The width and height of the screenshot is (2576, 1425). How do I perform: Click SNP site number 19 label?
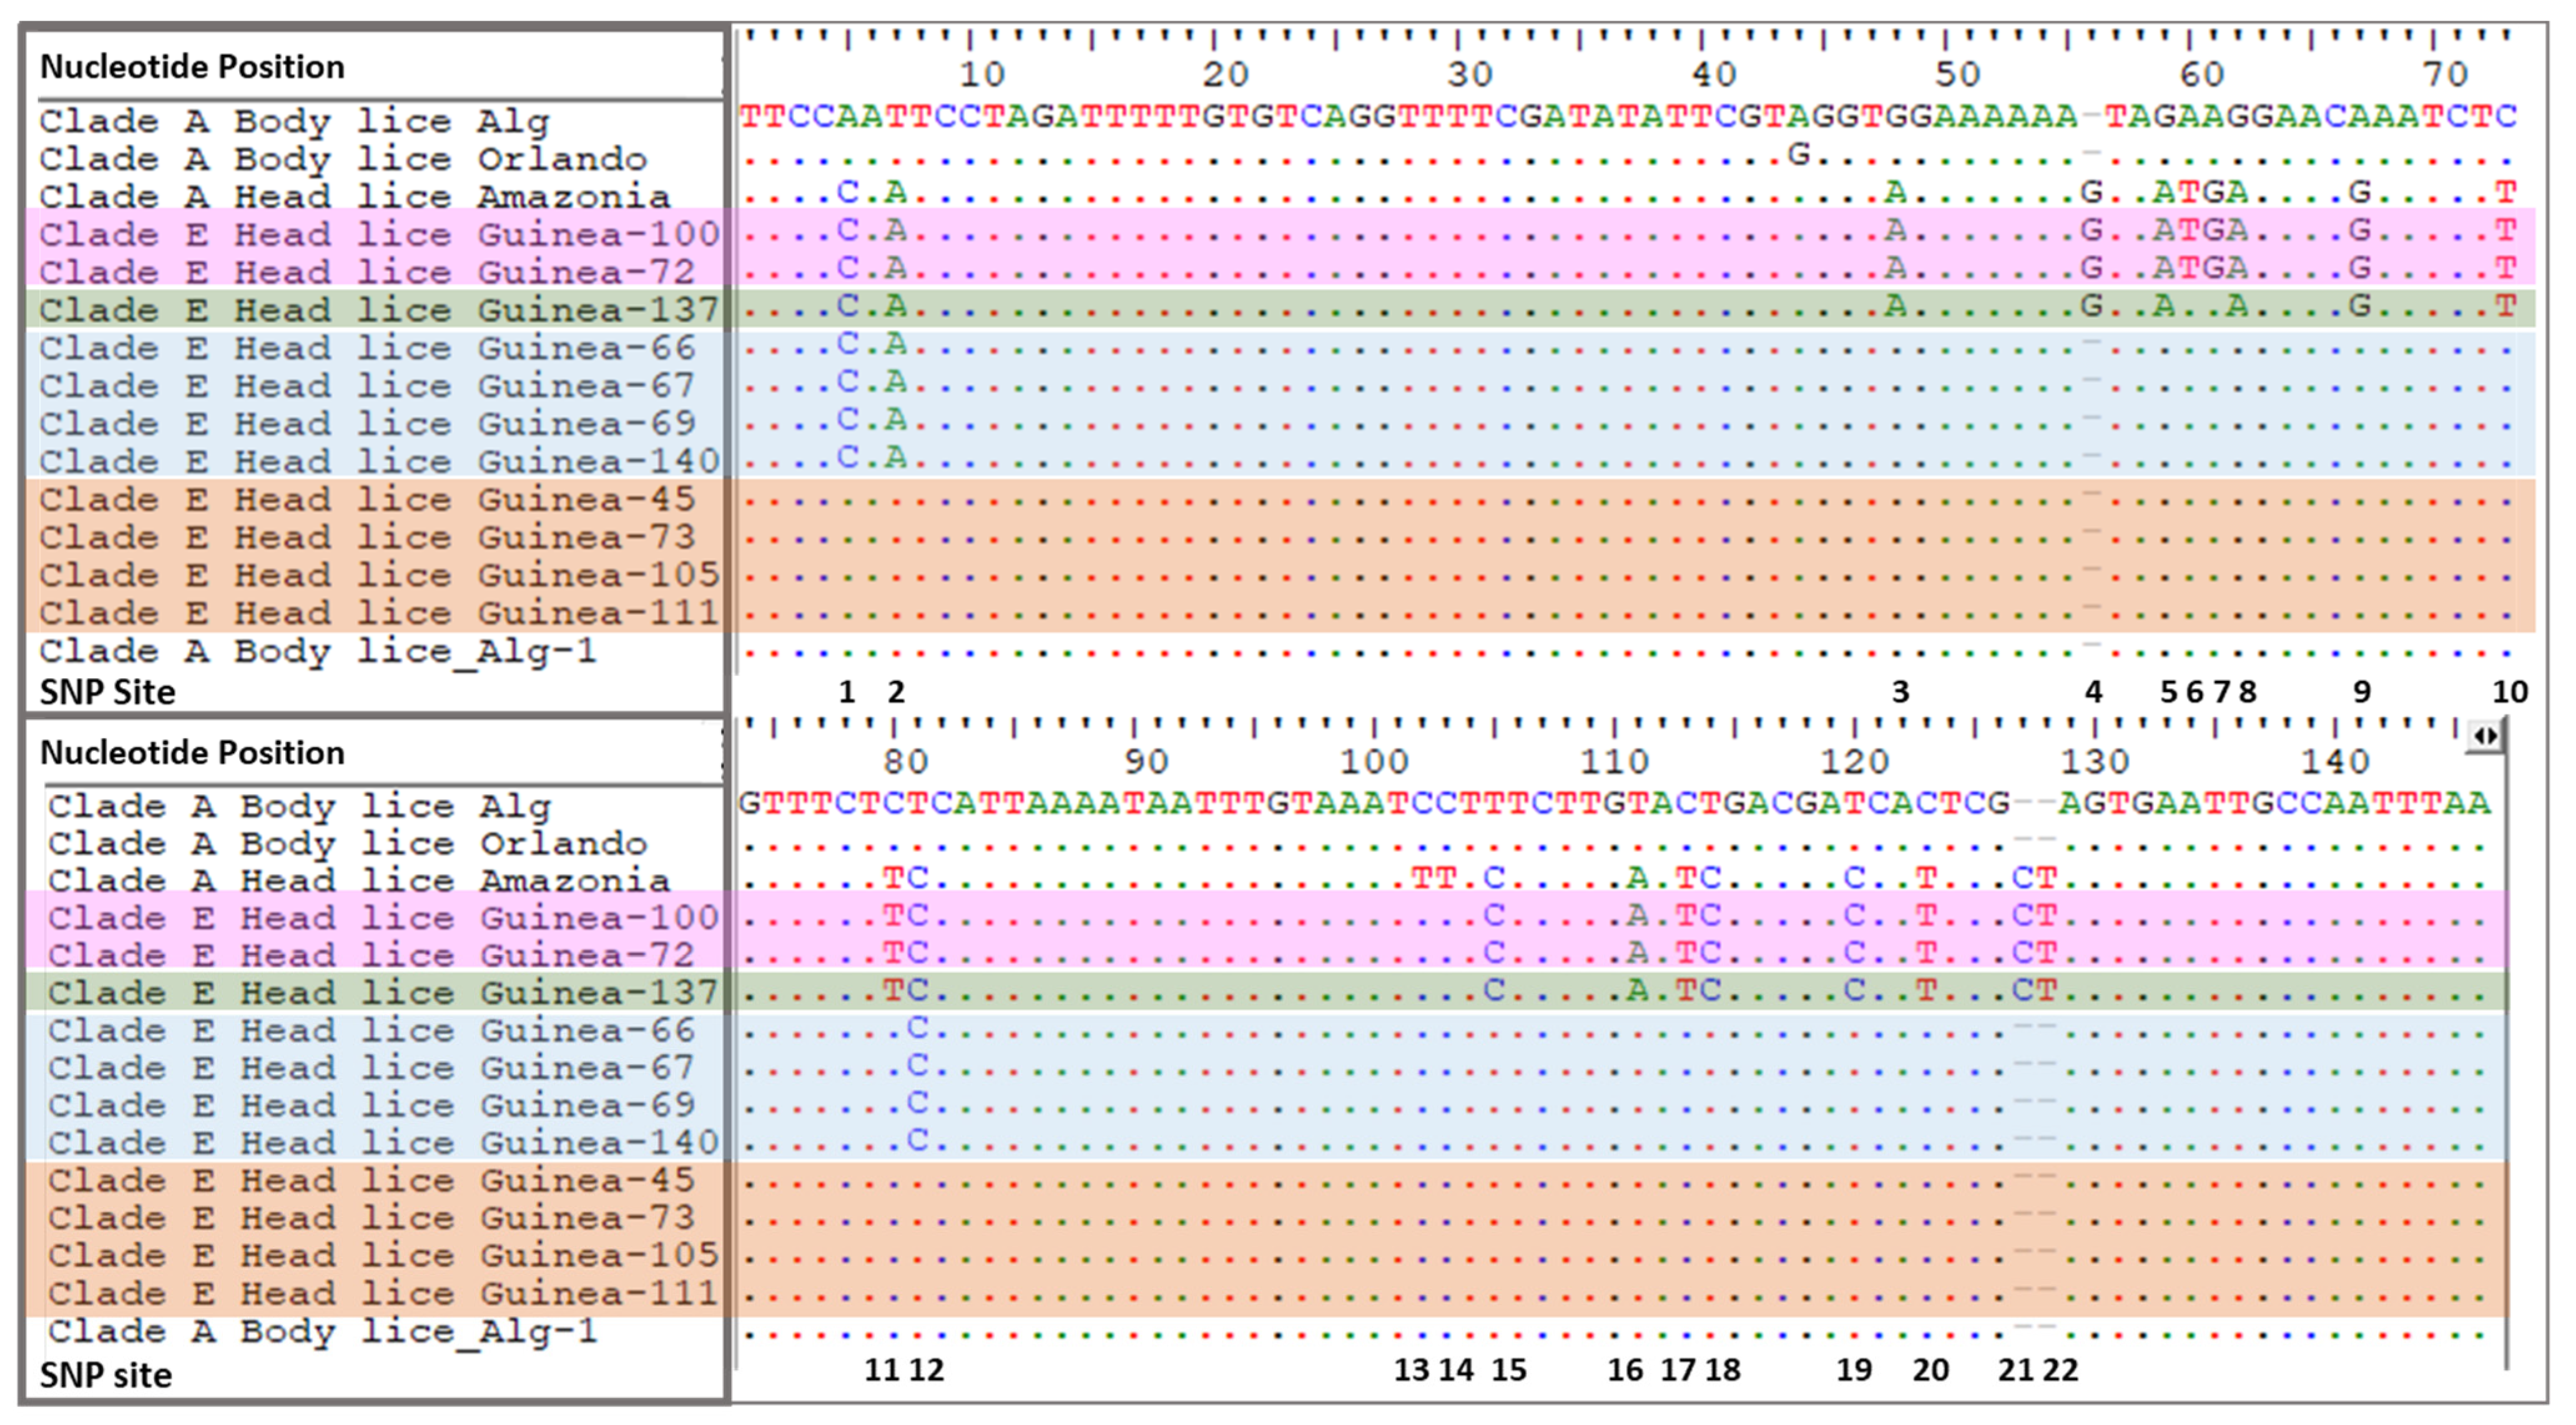1854,1370
